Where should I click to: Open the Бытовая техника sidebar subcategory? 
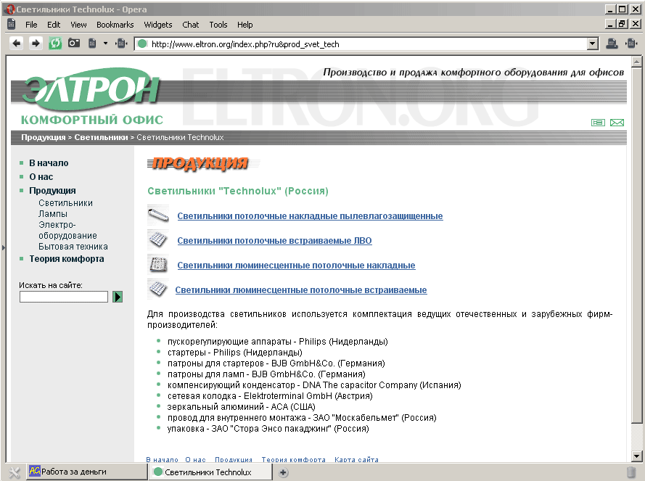point(73,247)
